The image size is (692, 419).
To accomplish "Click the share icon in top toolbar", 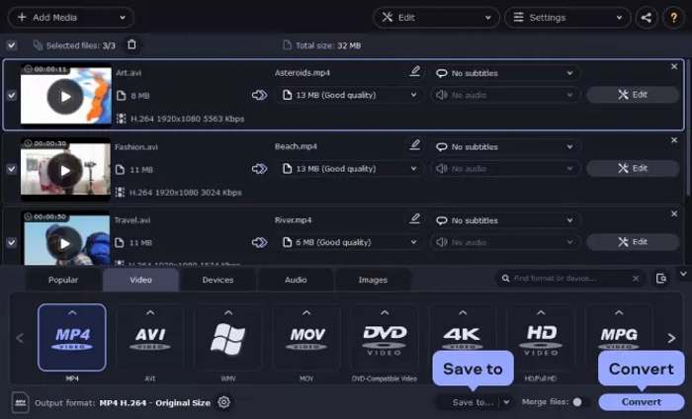I will tap(647, 18).
